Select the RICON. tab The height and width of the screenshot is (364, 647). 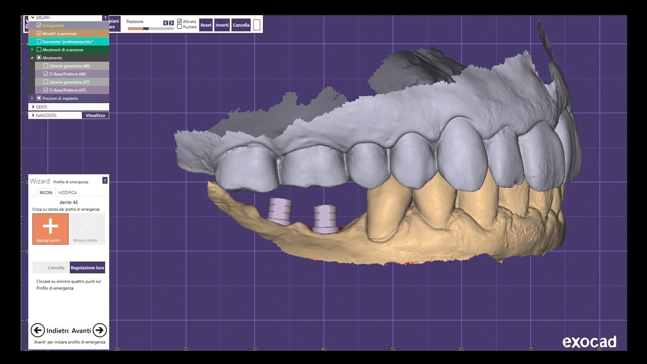click(46, 193)
